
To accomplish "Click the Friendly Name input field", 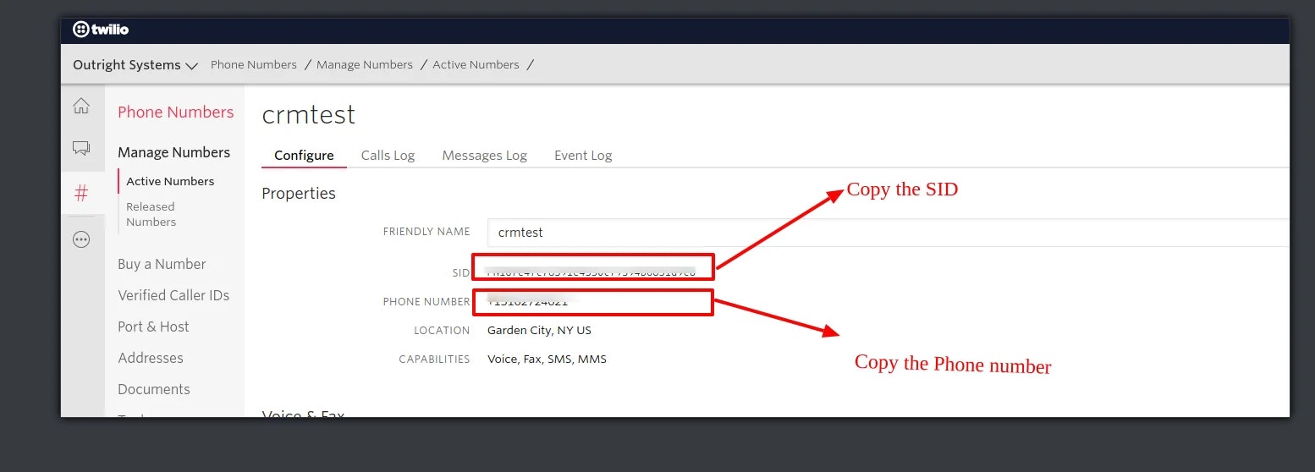I will (x=889, y=232).
